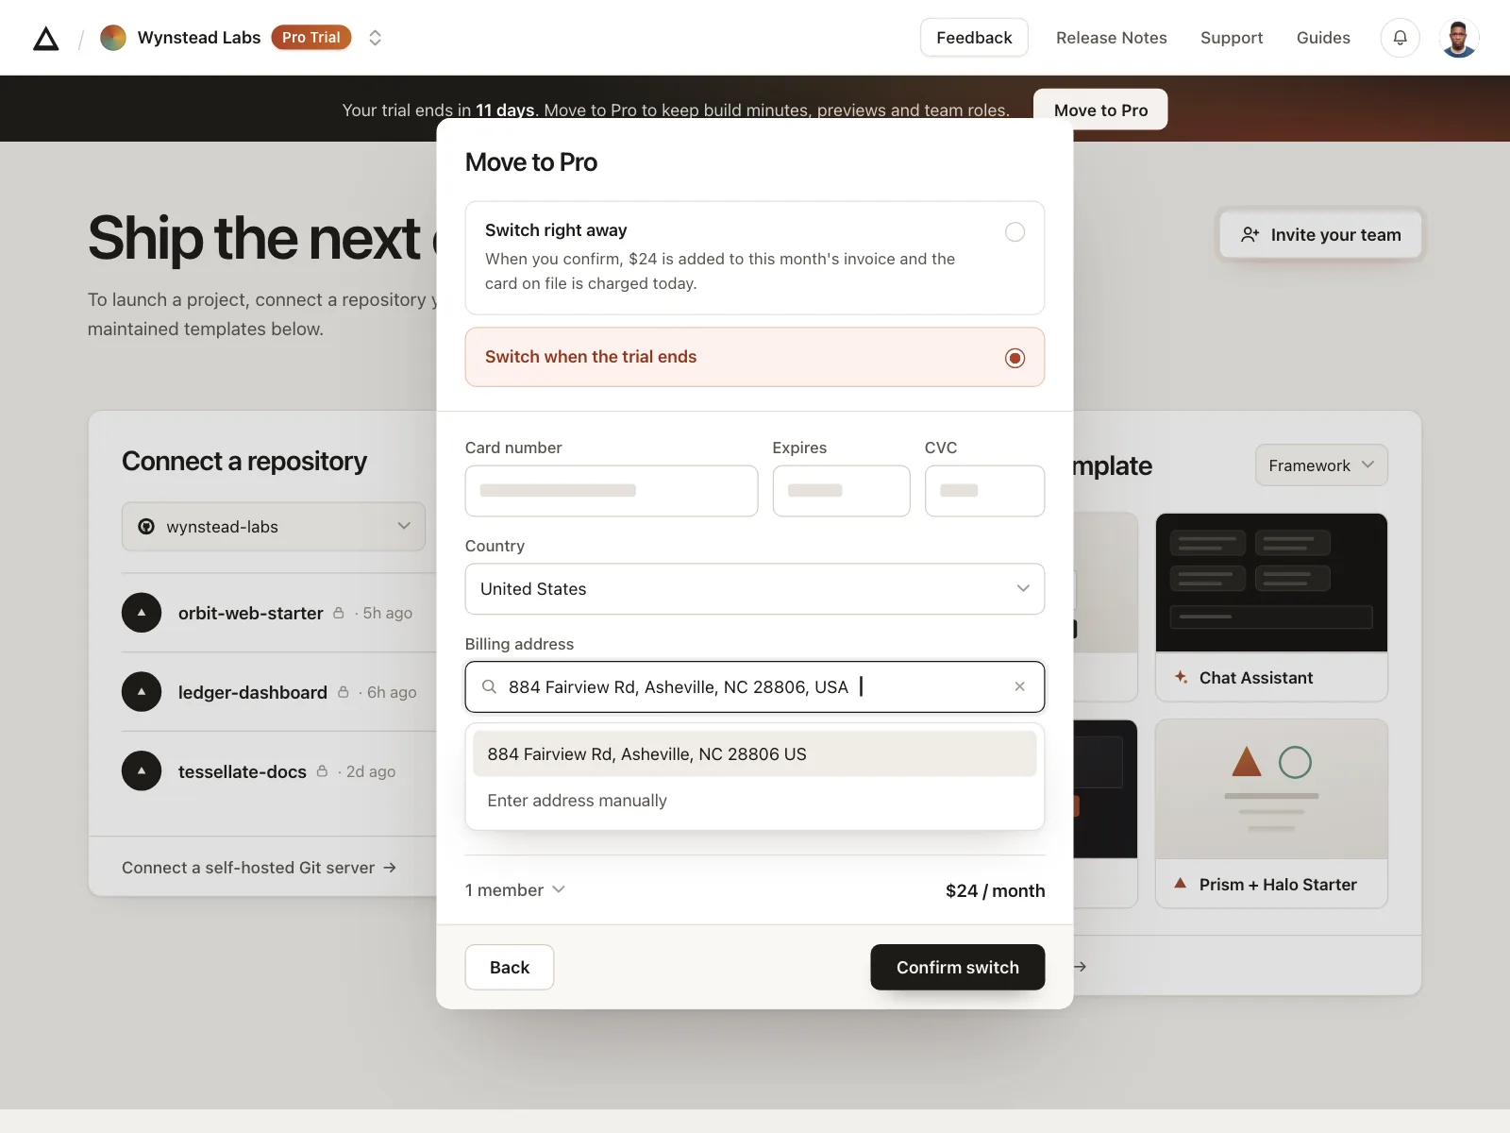This screenshot has height=1133, width=1510.
Task: Click the Prism + Halo Starter title
Action: point(1278,885)
